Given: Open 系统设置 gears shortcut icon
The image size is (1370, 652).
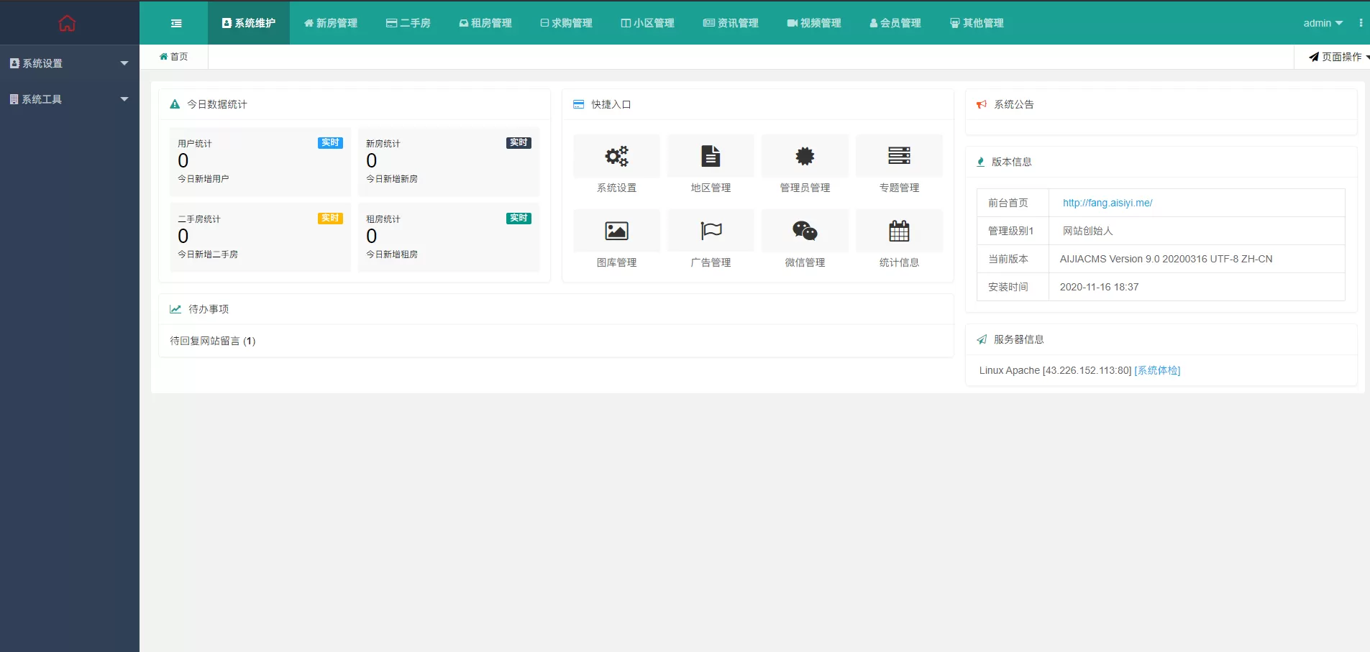Looking at the screenshot, I should pos(616,156).
